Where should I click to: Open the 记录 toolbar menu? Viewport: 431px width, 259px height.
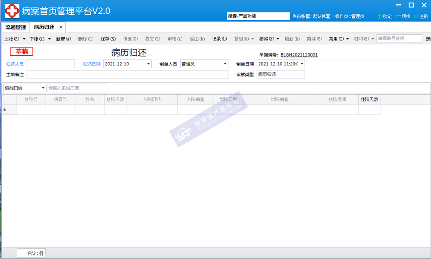[219, 39]
